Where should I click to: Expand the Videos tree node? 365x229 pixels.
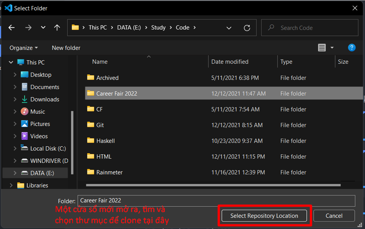tap(15, 136)
